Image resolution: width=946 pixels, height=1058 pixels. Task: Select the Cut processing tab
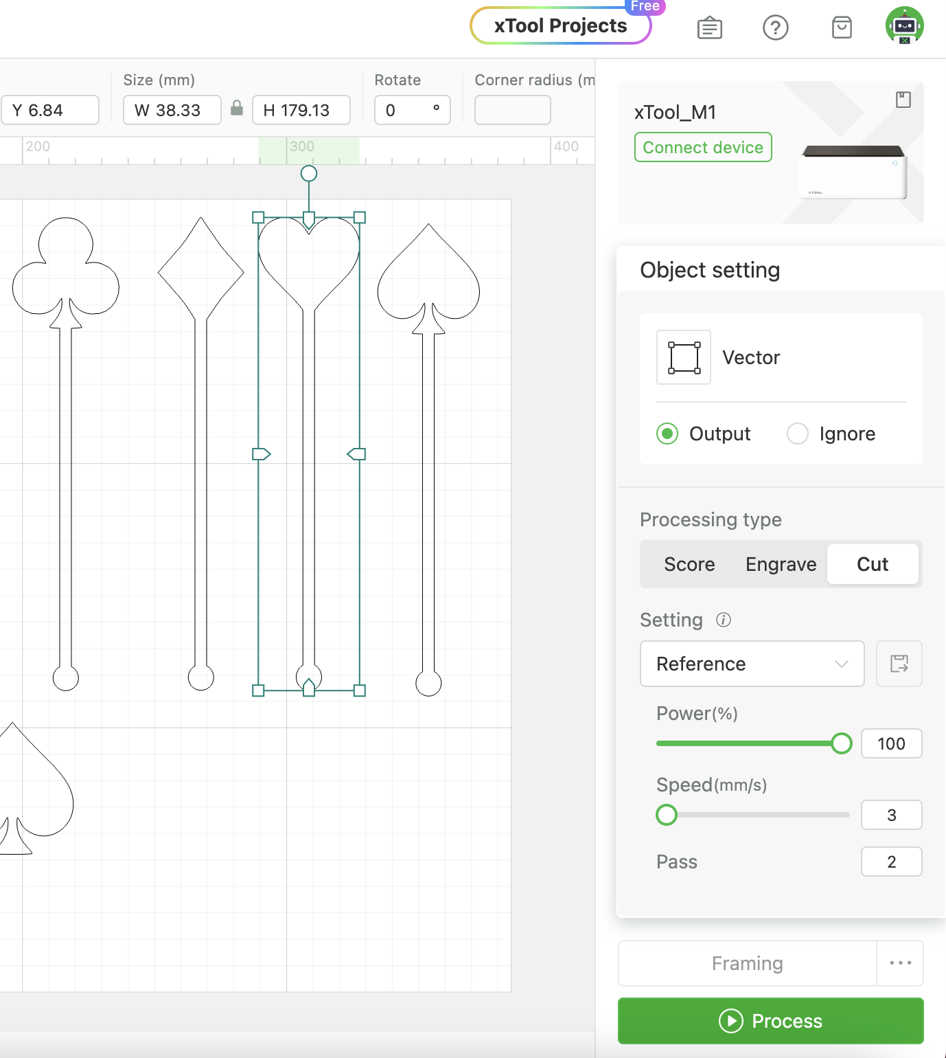point(873,564)
